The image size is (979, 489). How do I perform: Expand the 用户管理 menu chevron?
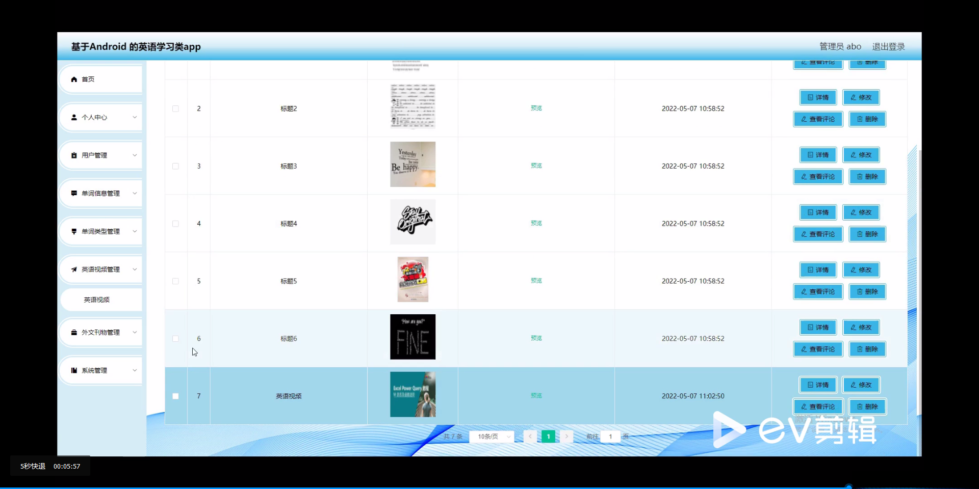pos(135,155)
